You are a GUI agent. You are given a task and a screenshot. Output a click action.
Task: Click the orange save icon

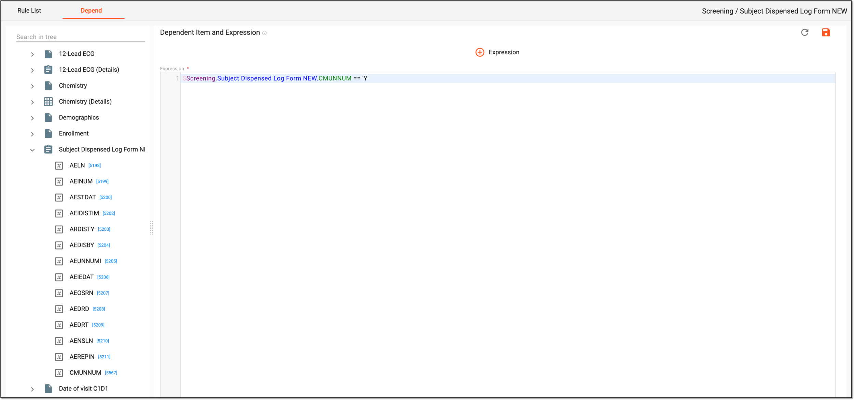coord(826,32)
